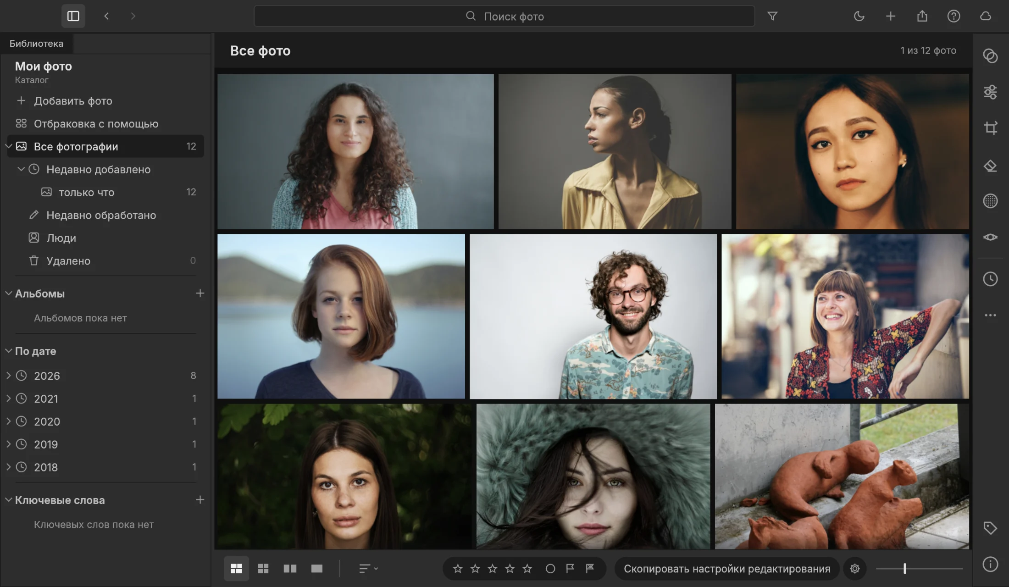This screenshot has width=1009, height=587.
Task: Expand the 2021 date group
Action: click(8, 399)
